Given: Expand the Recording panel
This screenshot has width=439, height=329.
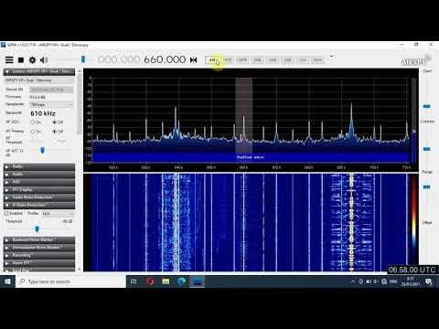Looking at the screenshot, I should tap(39, 255).
